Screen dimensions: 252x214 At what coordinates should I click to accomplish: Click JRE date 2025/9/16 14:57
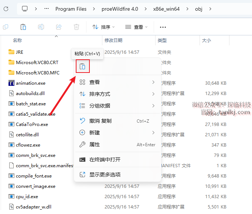click(122, 52)
